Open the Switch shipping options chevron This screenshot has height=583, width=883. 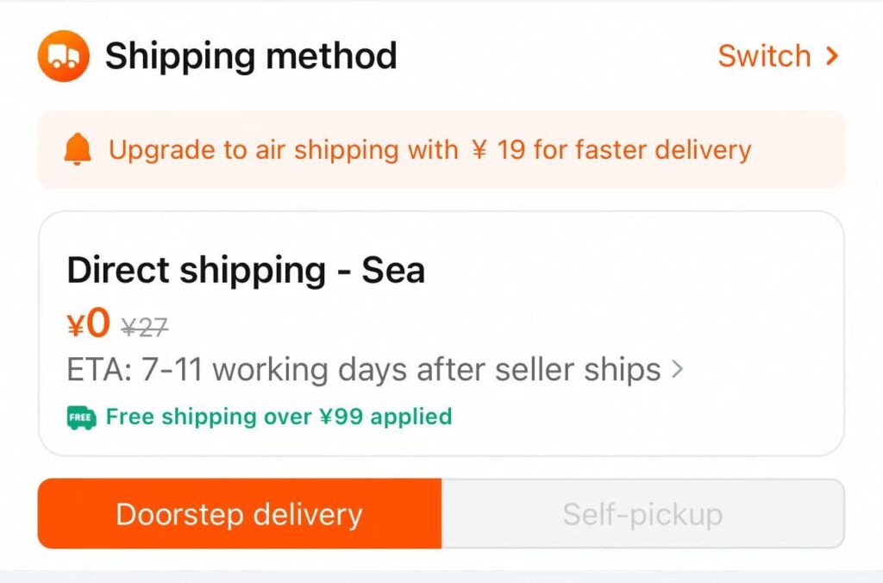point(831,56)
